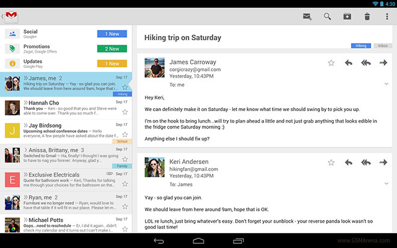Screen dimensions: 397x248
Task: Tap the yellow 1 New Updates badge
Action: click(x=112, y=64)
